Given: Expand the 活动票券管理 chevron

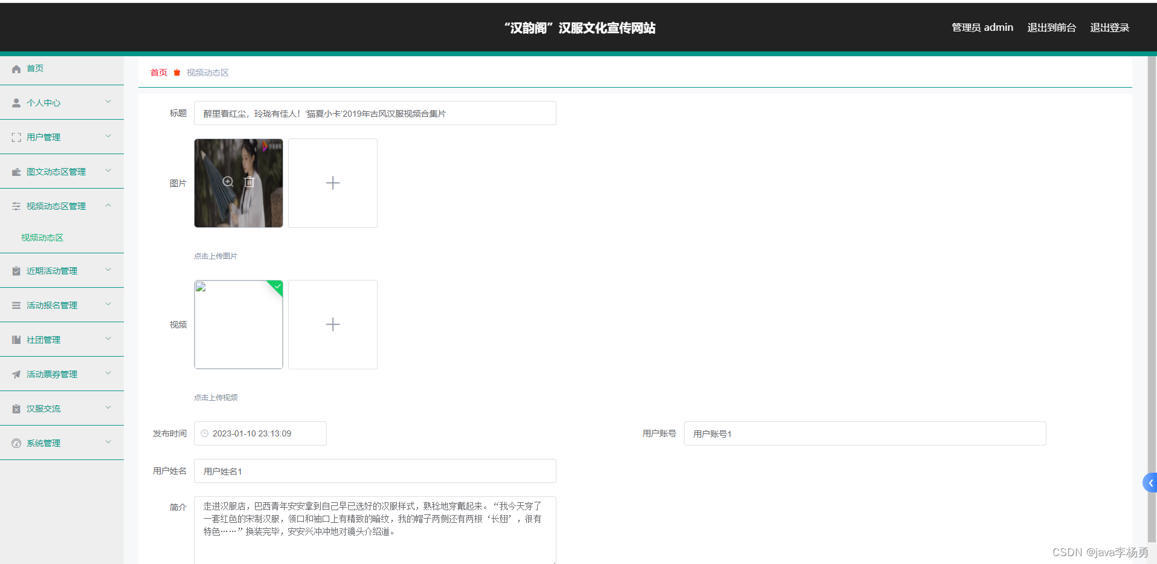Looking at the screenshot, I should point(108,373).
